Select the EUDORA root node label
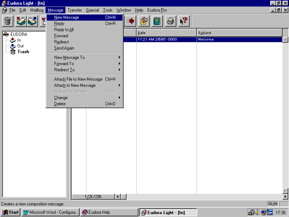The width and height of the screenshot is (289, 217). coord(19,34)
